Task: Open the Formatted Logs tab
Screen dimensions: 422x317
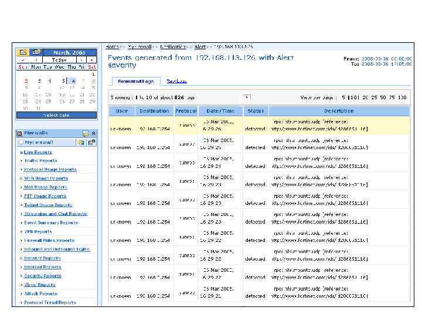Action: coord(136,81)
